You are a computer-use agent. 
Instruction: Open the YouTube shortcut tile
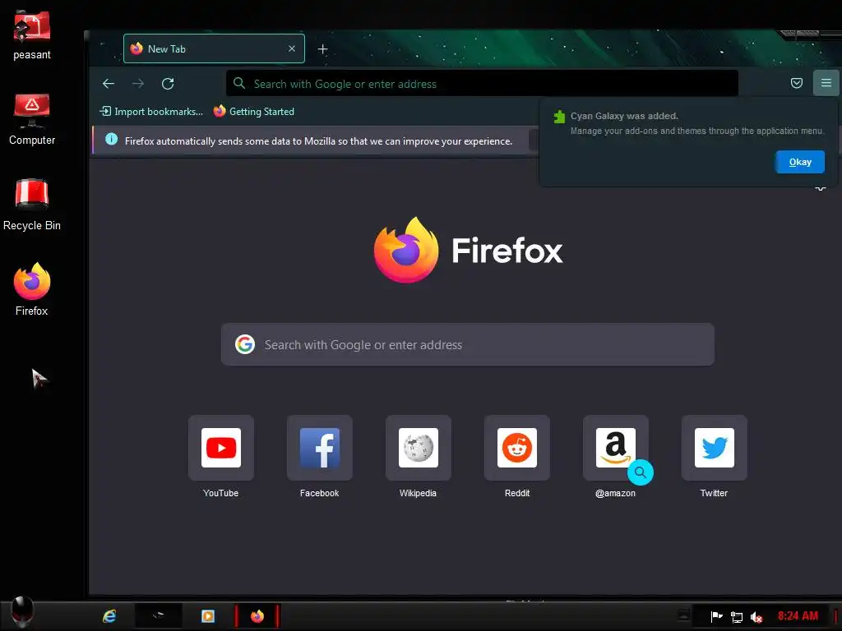(220, 448)
